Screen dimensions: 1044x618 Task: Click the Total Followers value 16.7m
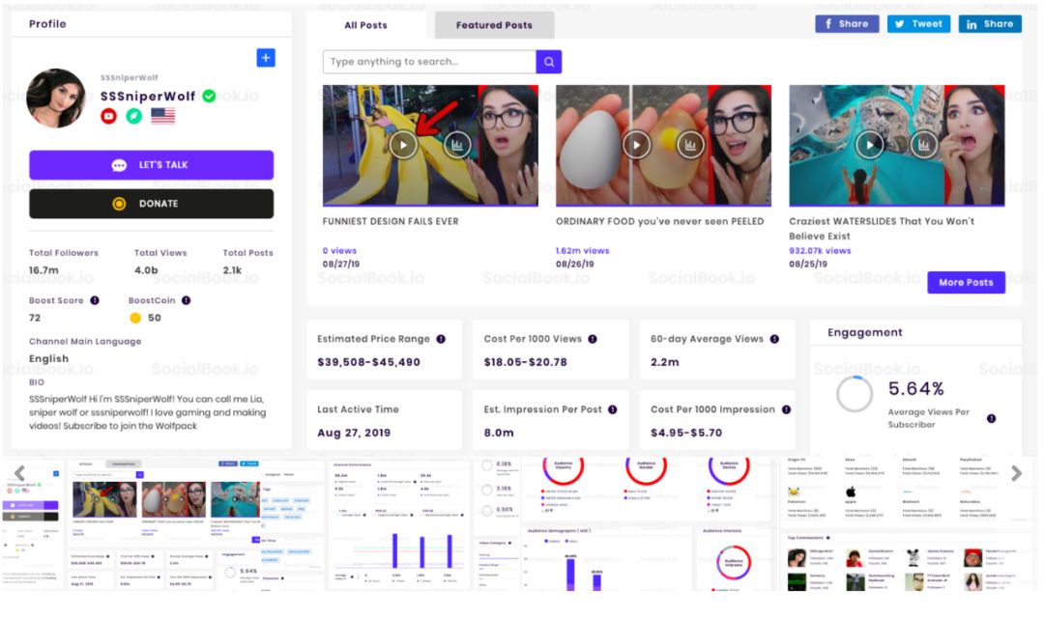(43, 270)
